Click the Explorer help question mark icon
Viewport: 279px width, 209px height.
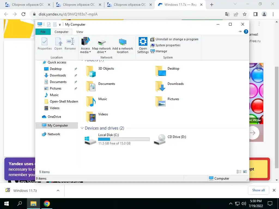(x=246, y=32)
